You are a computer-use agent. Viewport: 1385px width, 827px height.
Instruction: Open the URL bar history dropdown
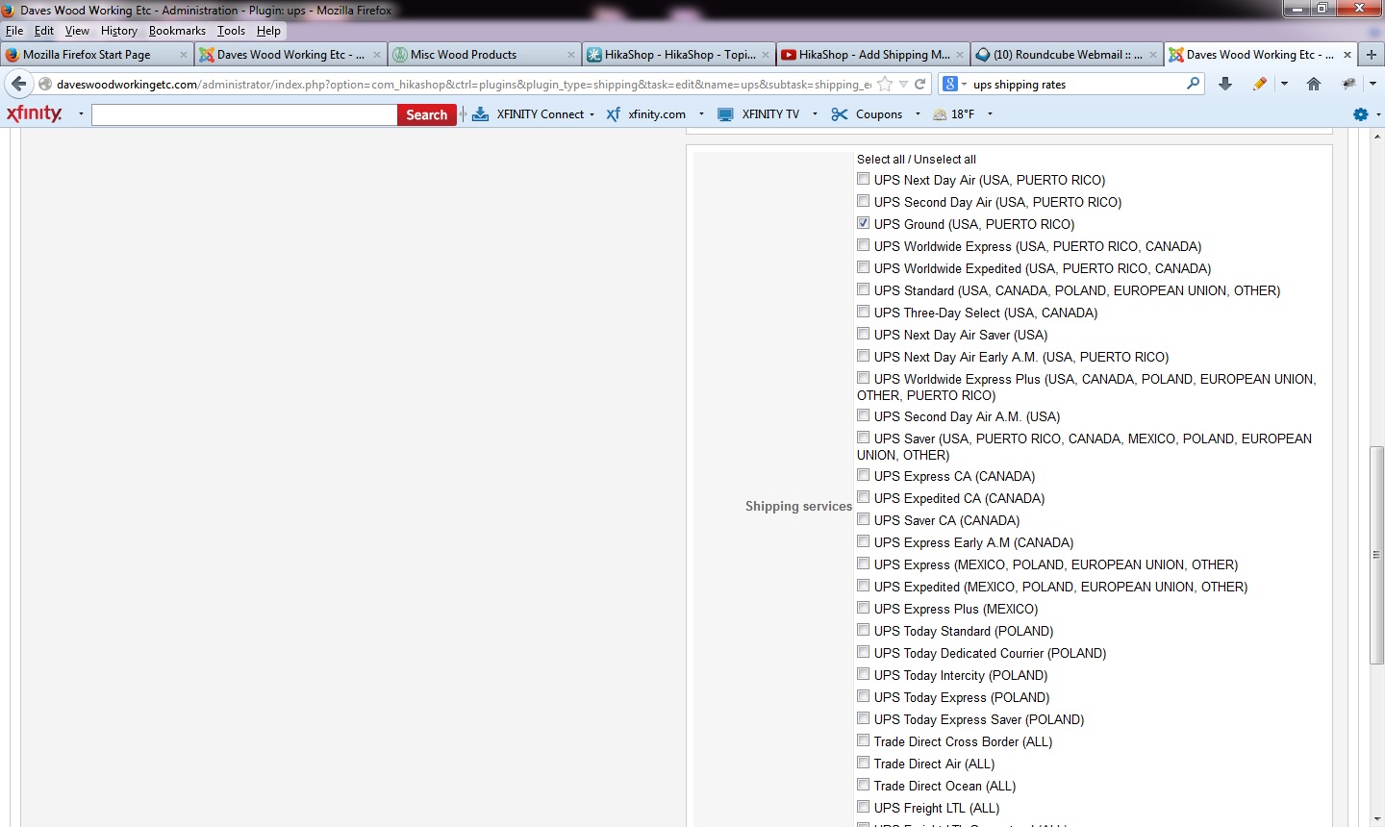click(903, 85)
